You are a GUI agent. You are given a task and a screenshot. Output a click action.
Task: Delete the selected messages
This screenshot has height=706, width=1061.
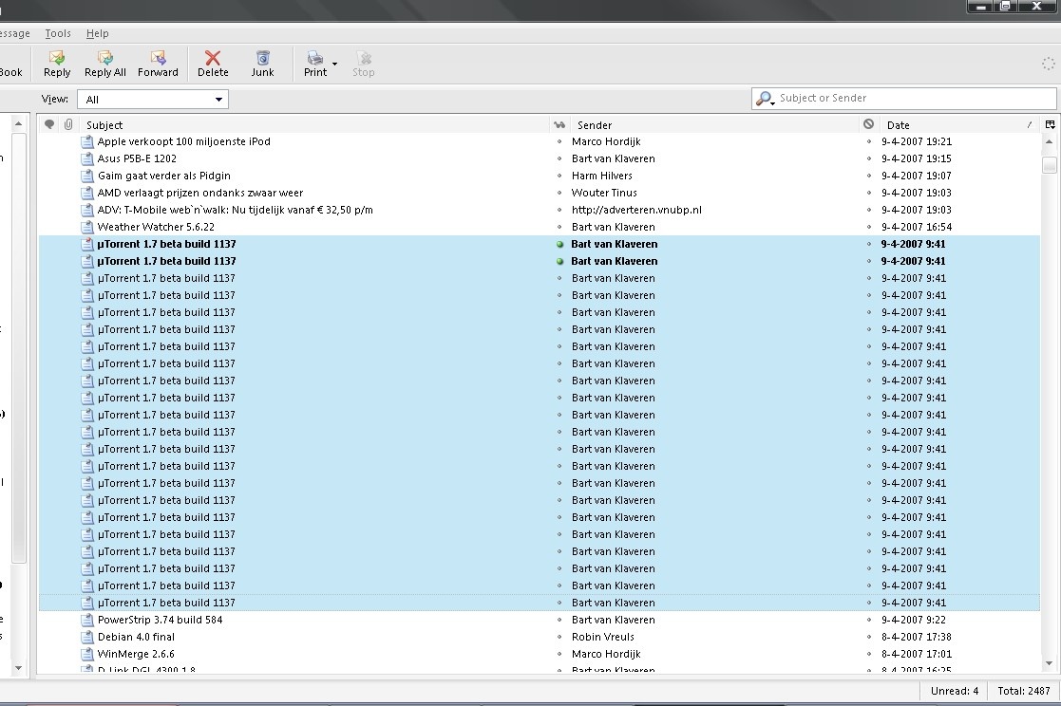(x=213, y=64)
